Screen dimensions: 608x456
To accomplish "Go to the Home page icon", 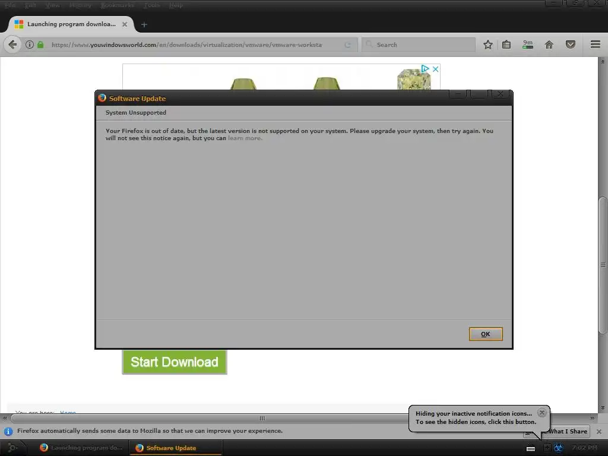I will coord(549,45).
